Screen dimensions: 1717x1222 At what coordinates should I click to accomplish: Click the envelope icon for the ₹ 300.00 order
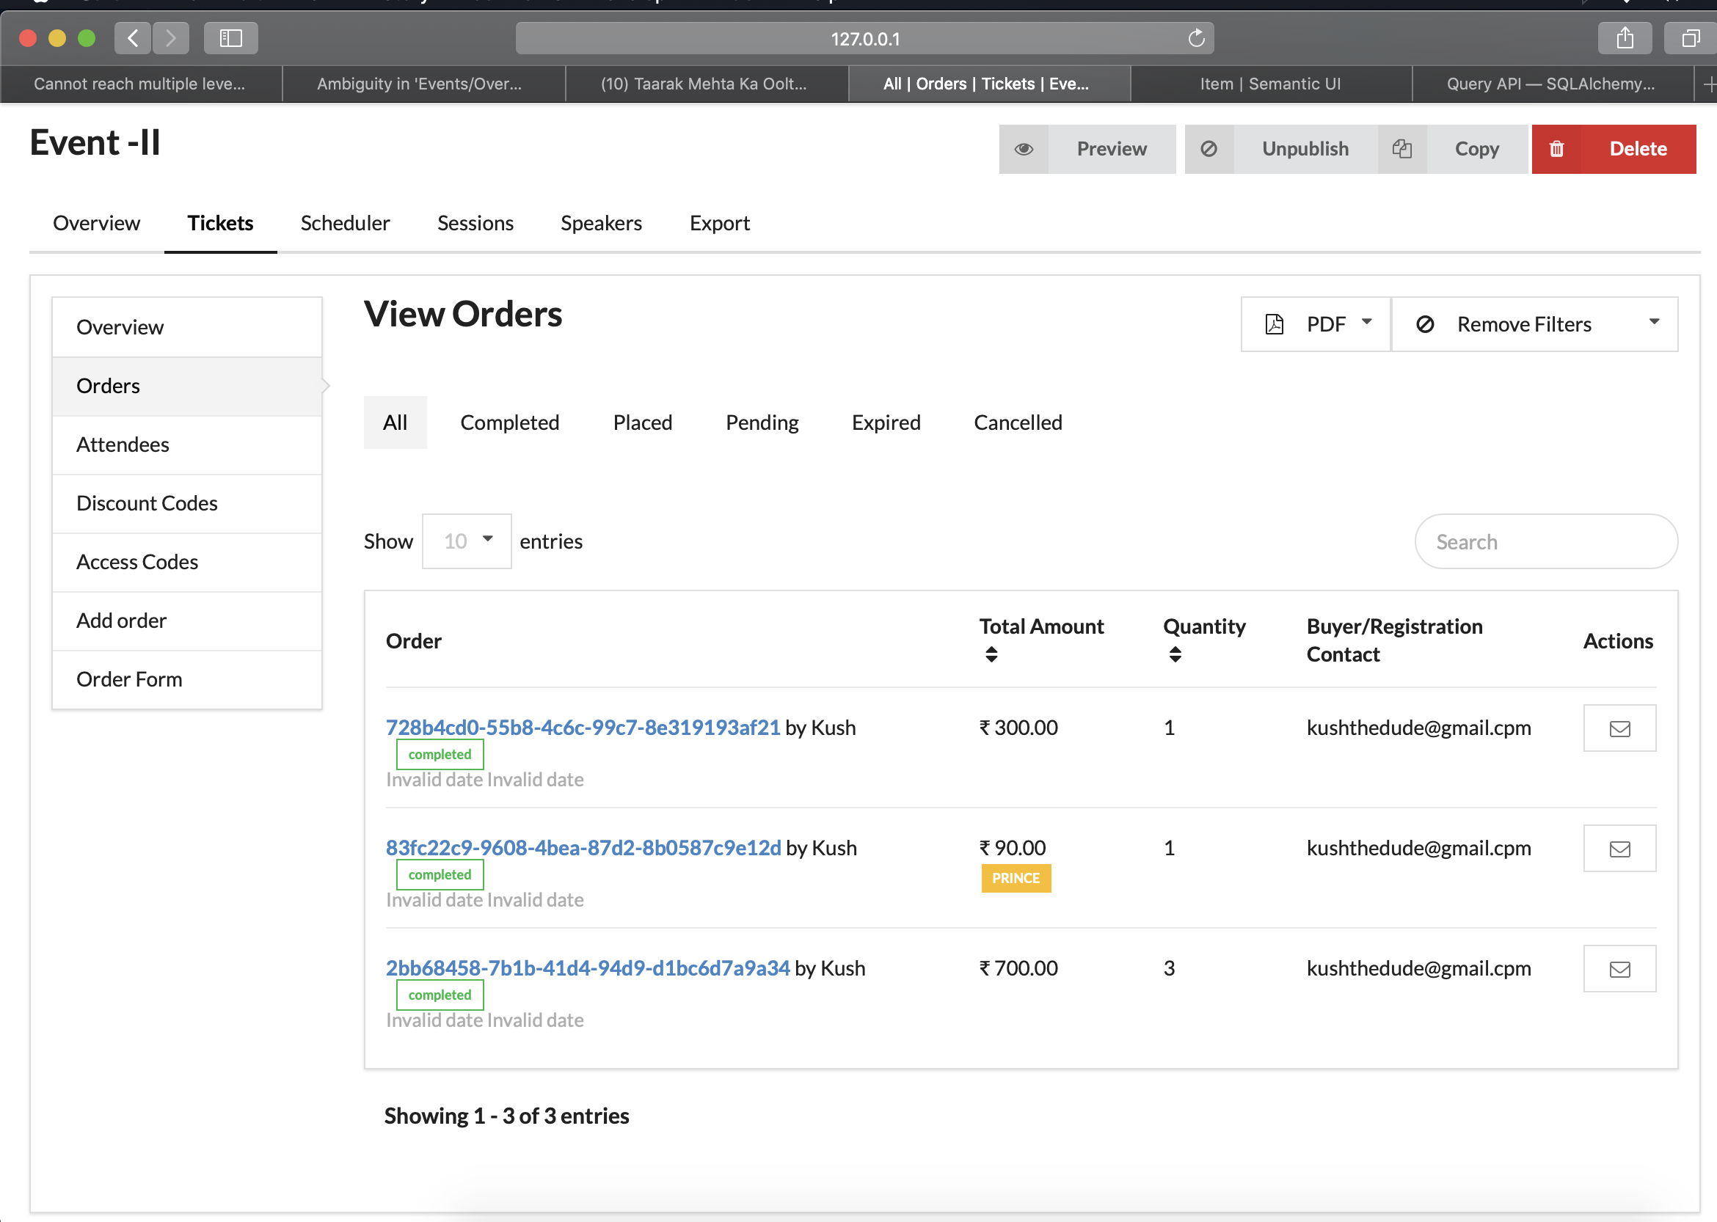[x=1619, y=728]
